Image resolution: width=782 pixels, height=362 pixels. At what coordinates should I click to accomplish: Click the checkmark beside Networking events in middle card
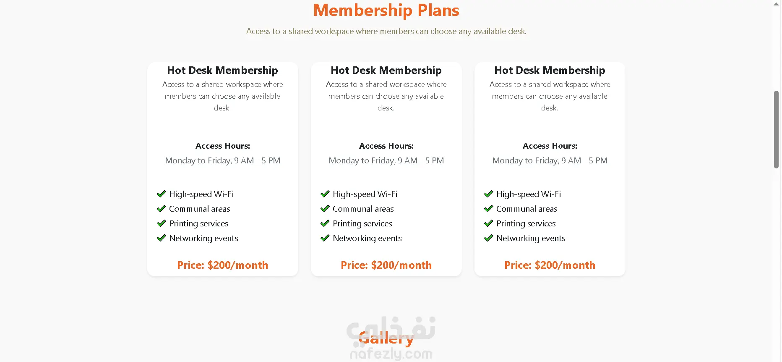point(325,238)
